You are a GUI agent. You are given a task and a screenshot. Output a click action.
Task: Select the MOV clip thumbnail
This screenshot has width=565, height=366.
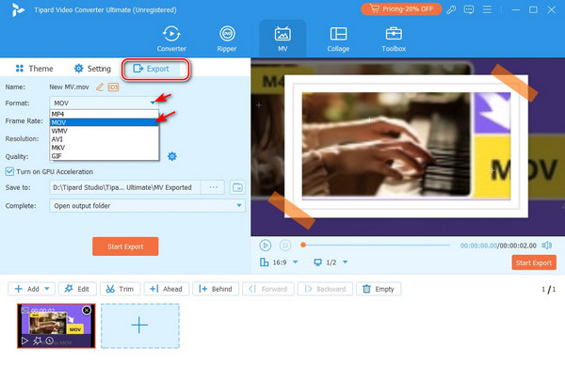coord(56,326)
